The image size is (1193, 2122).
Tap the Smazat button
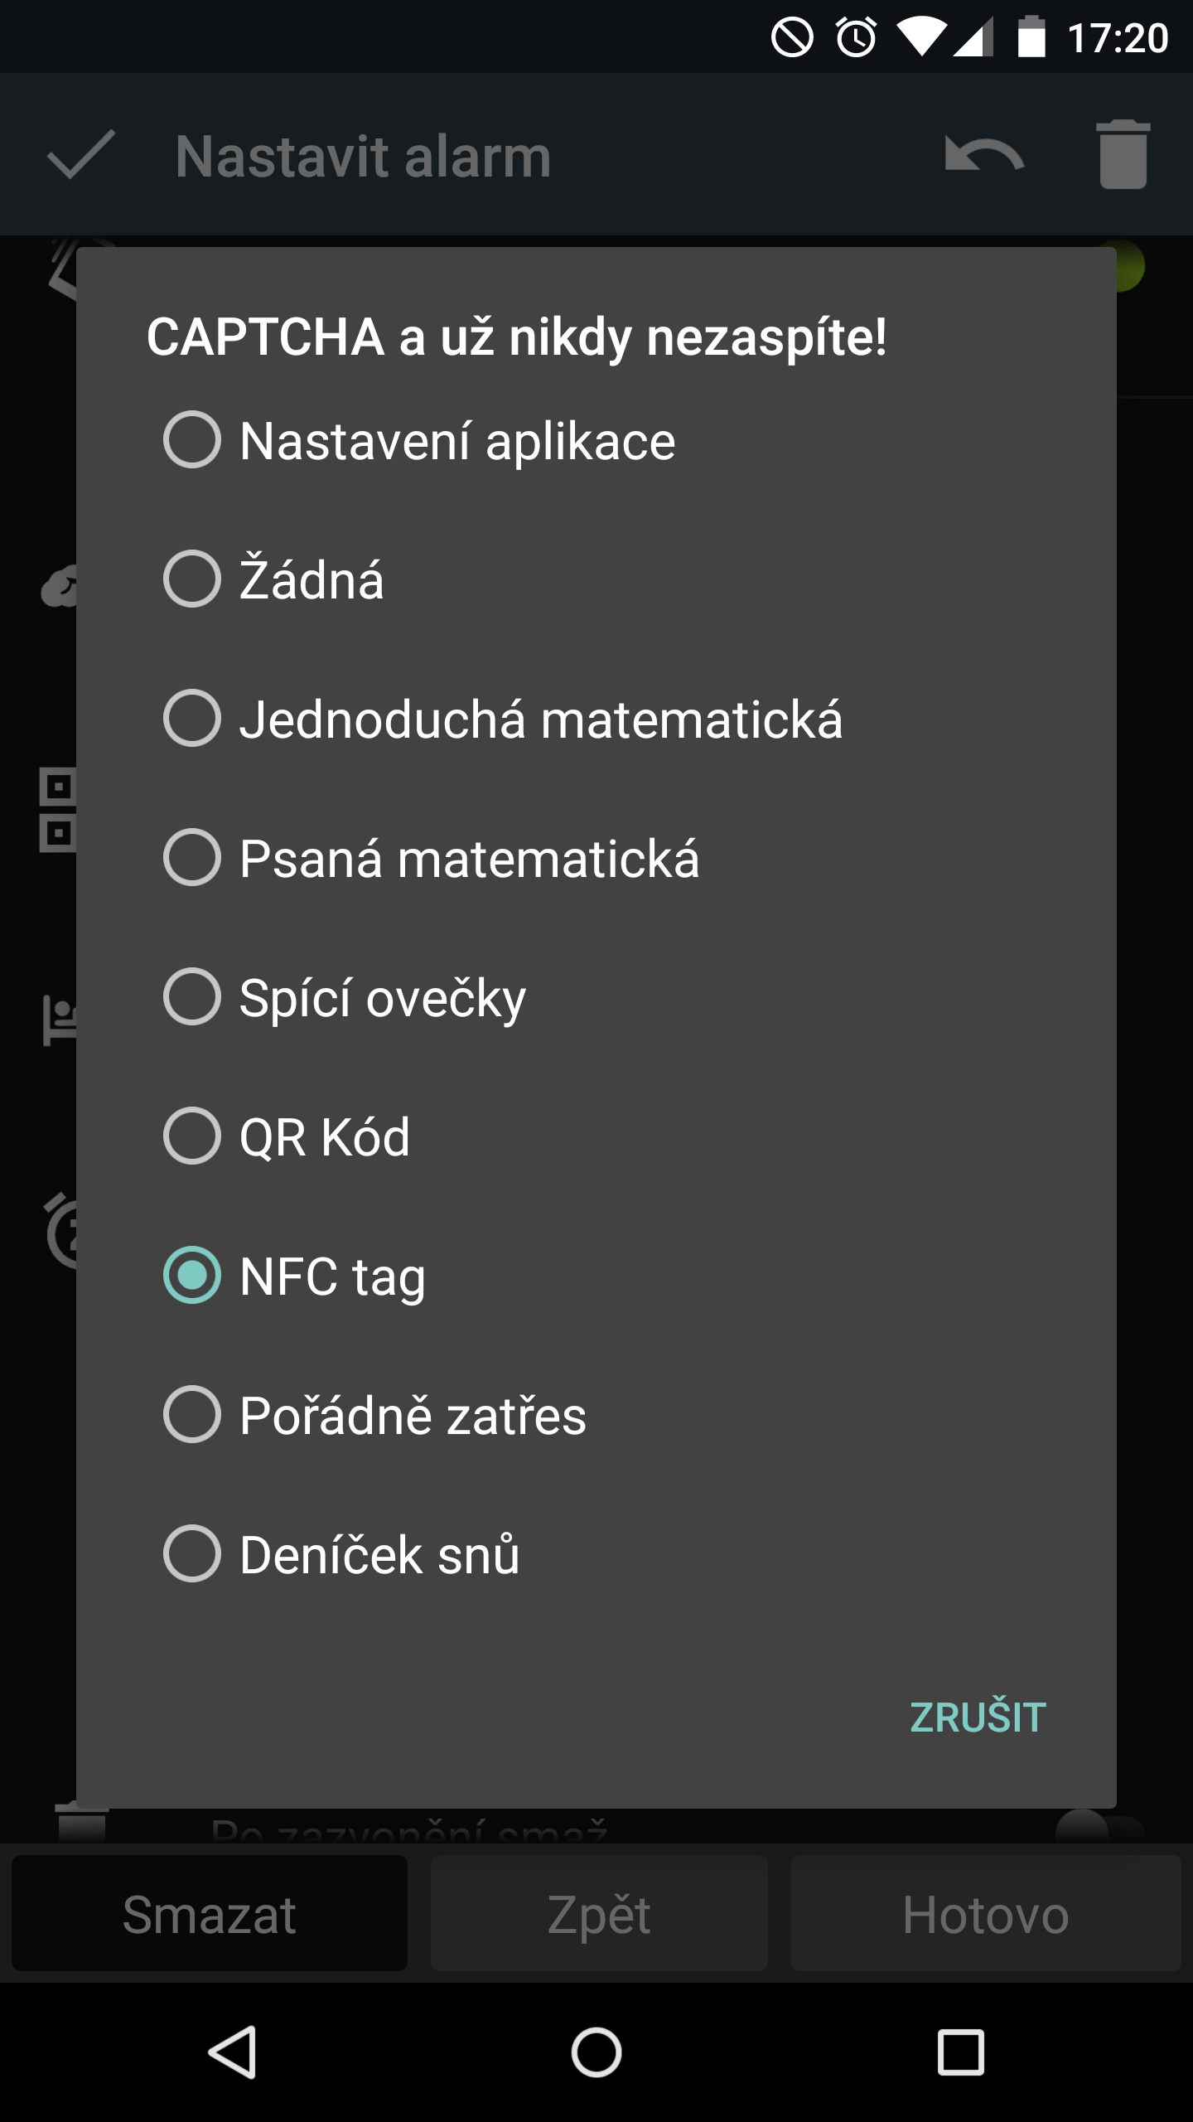pos(210,1915)
